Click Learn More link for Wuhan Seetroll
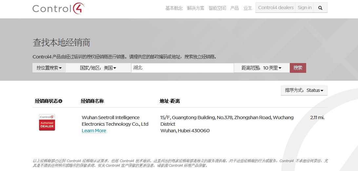The width and height of the screenshot is (358, 171). (94, 131)
